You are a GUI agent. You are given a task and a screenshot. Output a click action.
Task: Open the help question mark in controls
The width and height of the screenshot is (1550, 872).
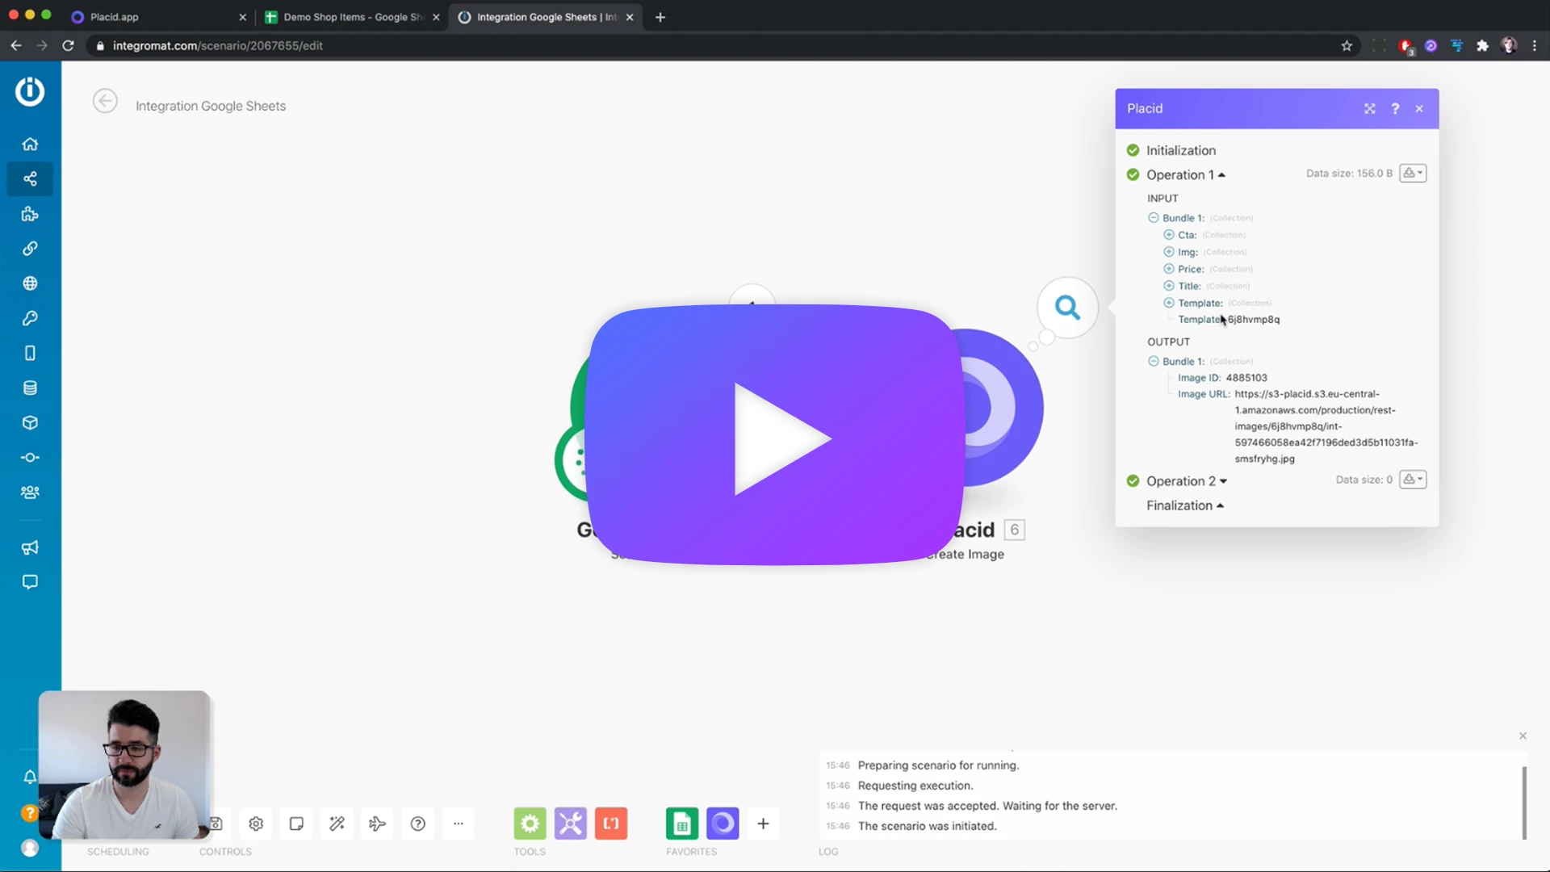[x=417, y=824]
